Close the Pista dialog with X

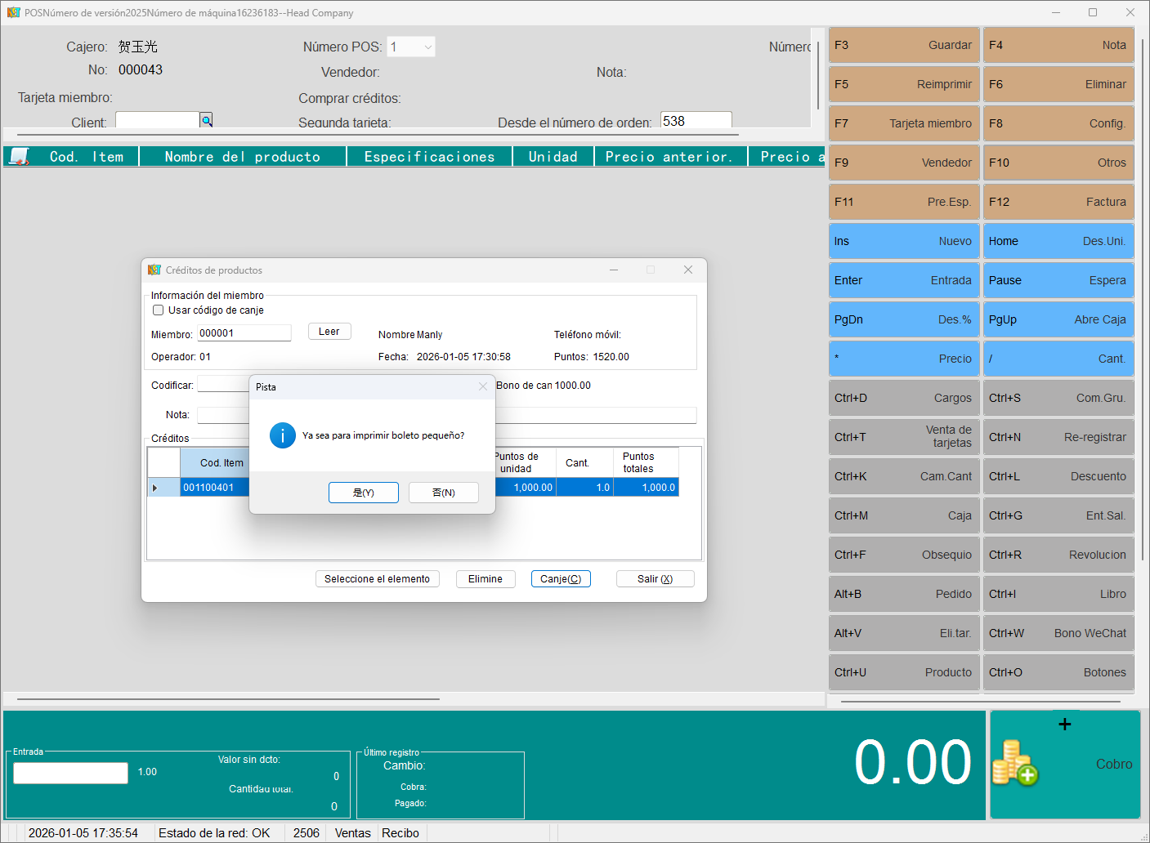483,386
